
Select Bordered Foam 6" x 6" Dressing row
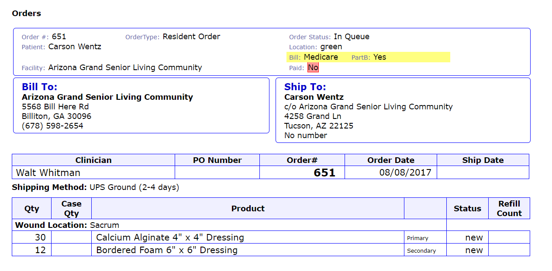167,250
